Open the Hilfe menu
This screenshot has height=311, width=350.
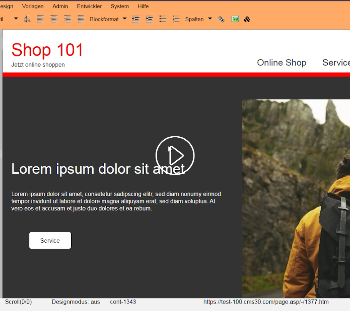point(143,6)
